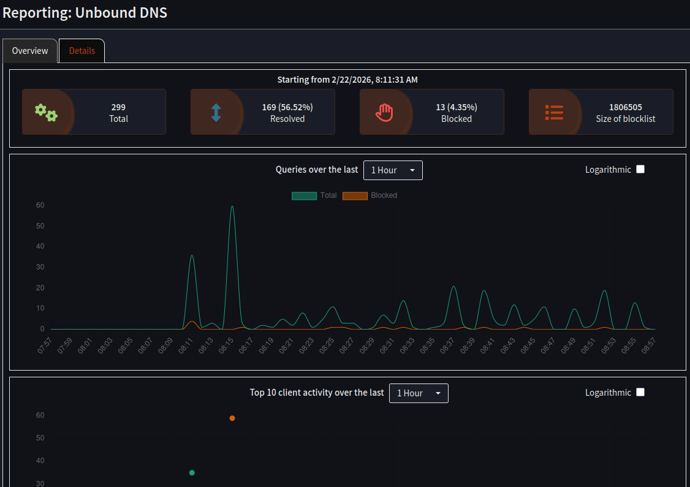Click the orange data point in client chart

(x=232, y=418)
